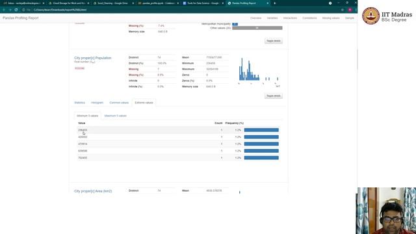Toggle details for City proper Population

coord(274,96)
